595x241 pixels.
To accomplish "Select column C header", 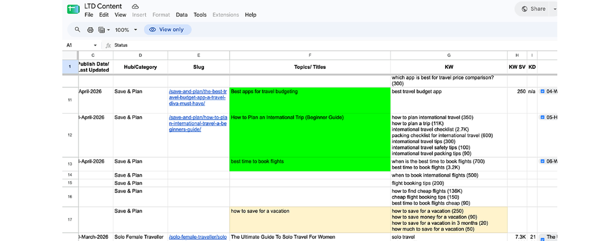I will (x=96, y=55).
